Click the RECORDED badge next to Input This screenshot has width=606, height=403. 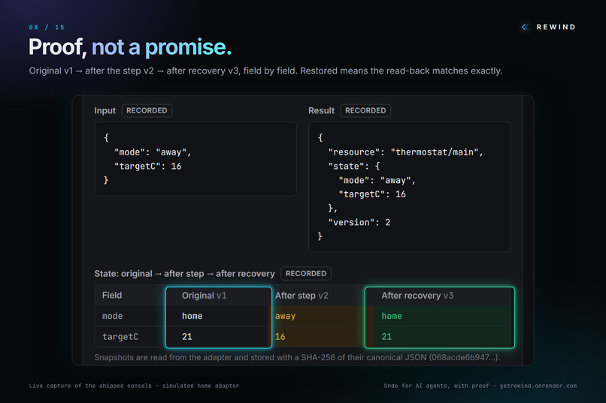click(147, 110)
